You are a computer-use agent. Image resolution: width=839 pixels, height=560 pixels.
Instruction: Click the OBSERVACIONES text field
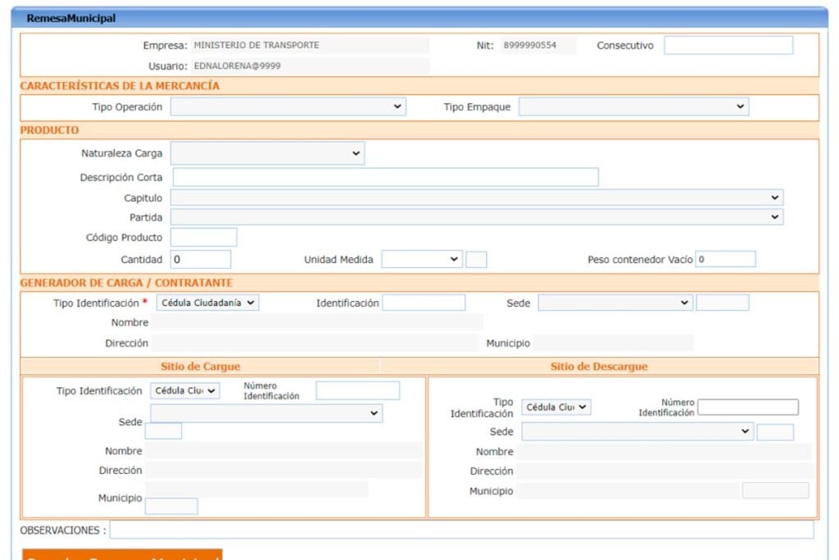461,530
